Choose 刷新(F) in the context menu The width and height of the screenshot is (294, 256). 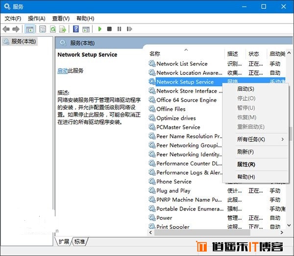245,152
